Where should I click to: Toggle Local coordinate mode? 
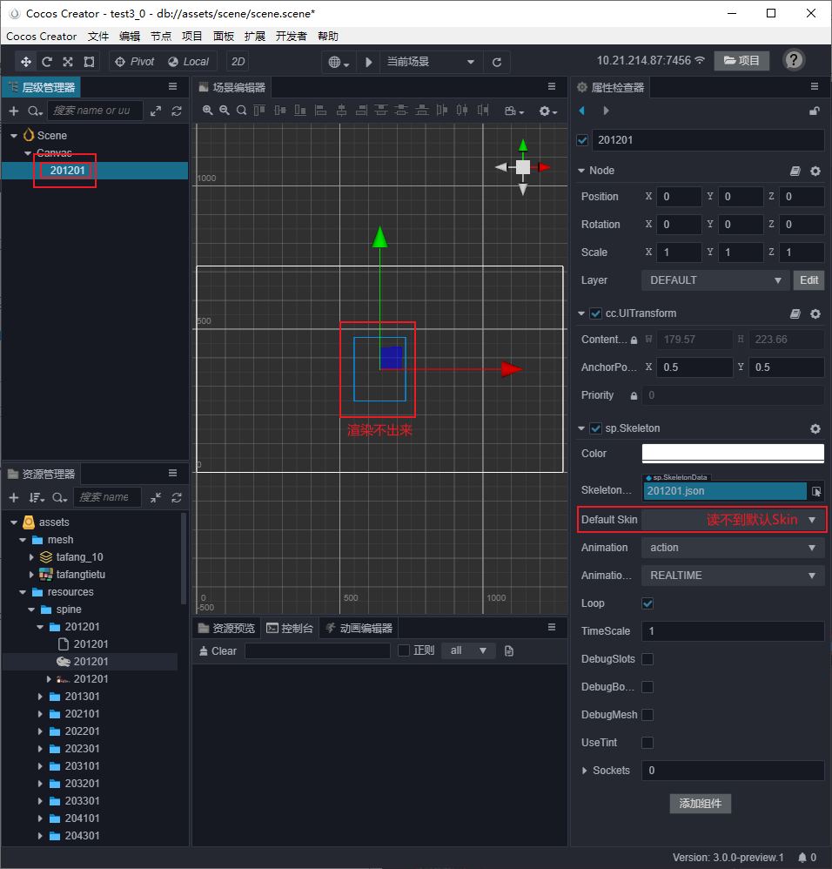click(188, 62)
